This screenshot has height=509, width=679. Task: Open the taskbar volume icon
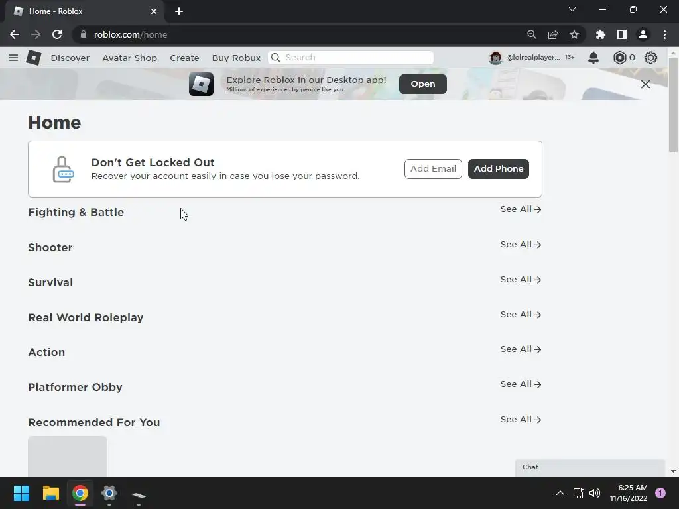[595, 493]
